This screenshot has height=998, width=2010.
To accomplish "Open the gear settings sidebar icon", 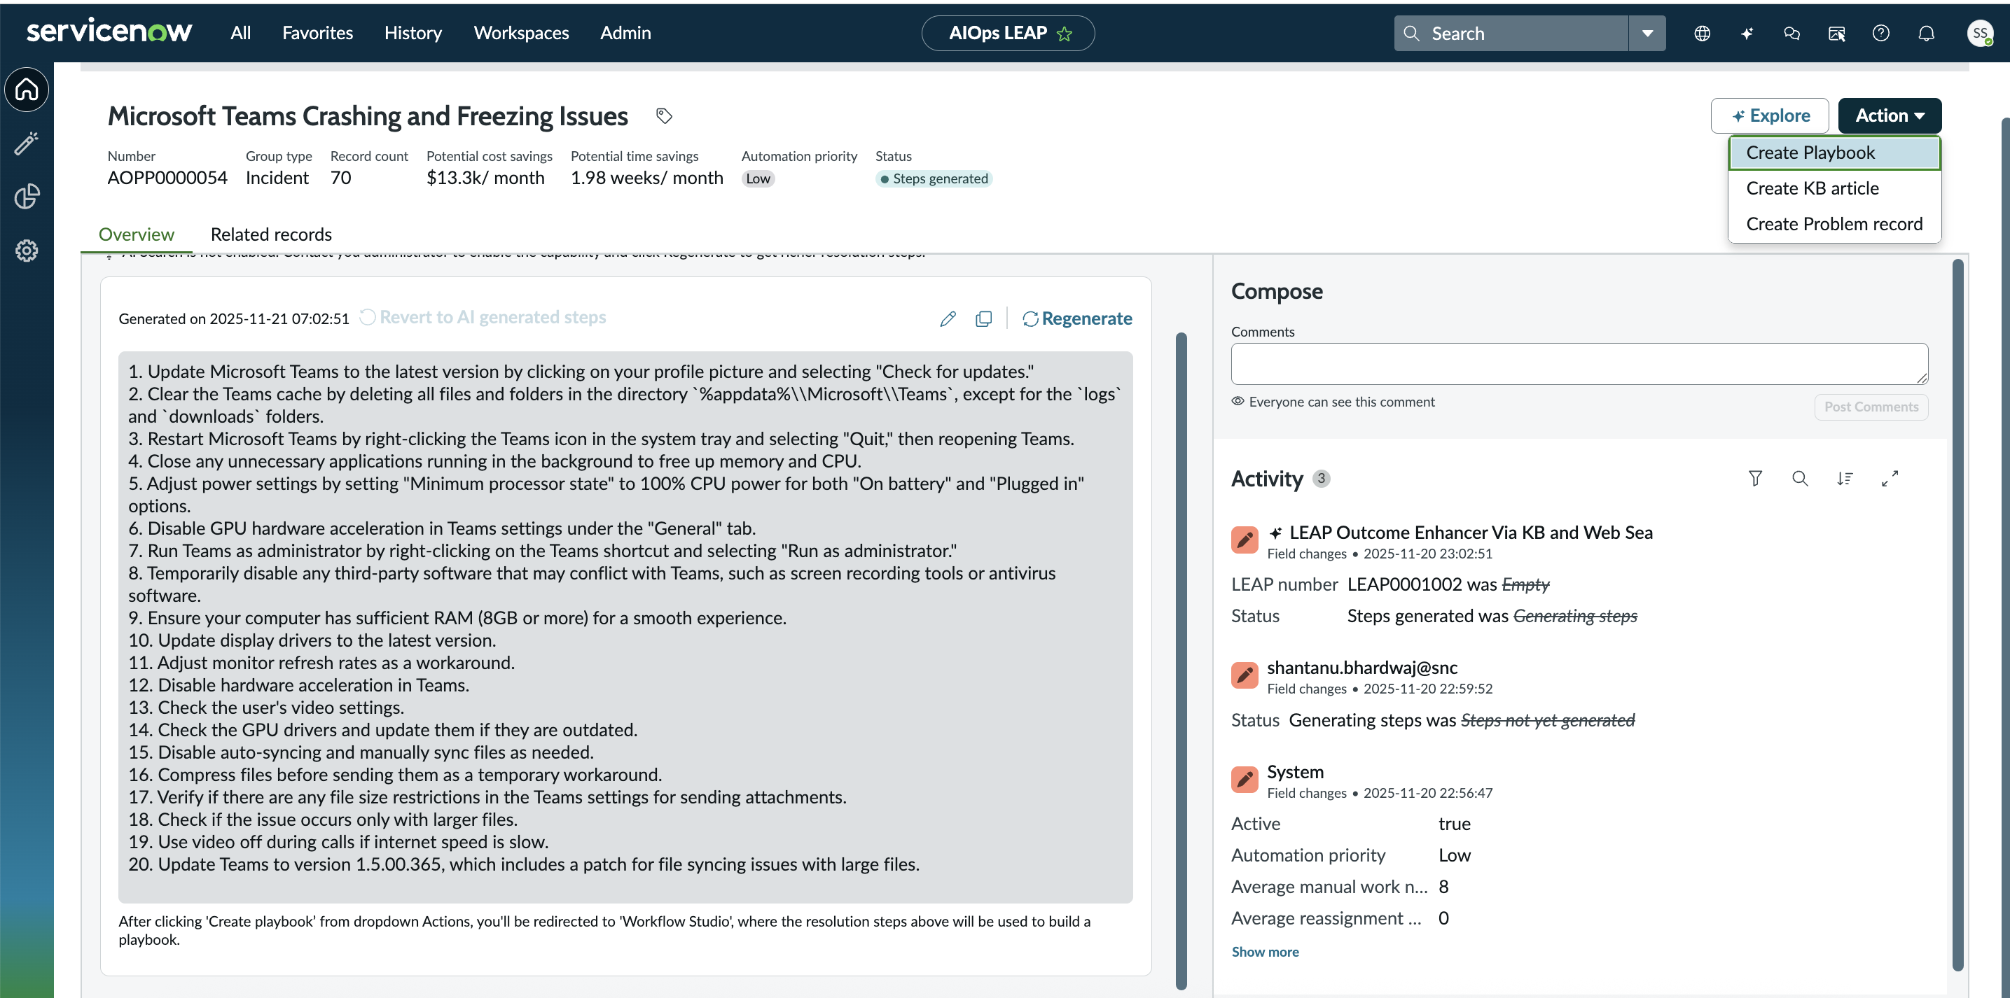I will [27, 251].
